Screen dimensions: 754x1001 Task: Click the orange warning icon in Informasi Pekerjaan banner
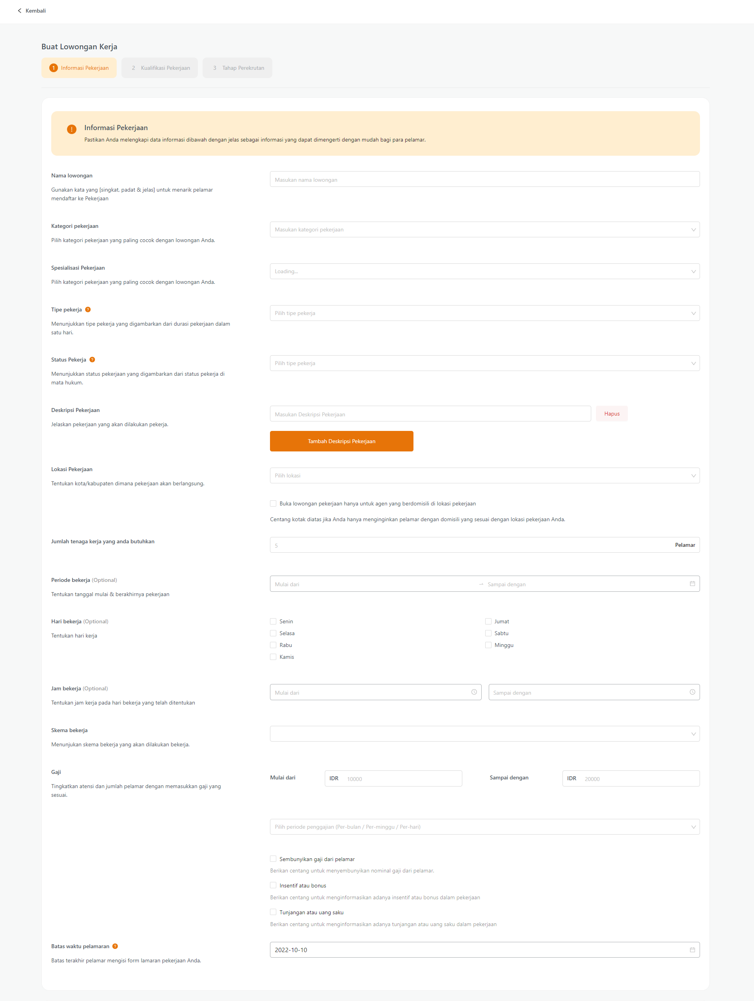[71, 129]
